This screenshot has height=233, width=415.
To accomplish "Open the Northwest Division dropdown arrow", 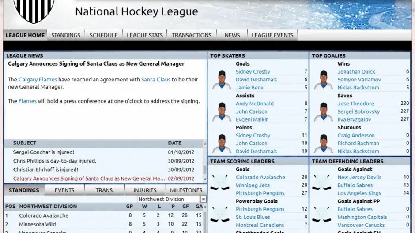I will (x=203, y=199).
